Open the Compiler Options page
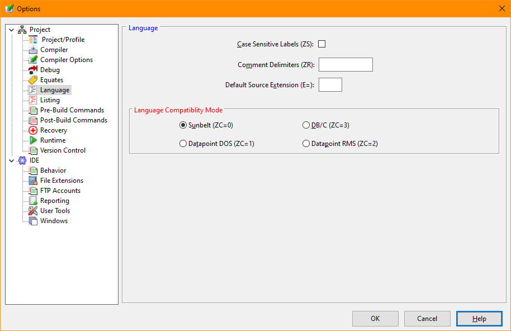The image size is (511, 331). point(66,60)
